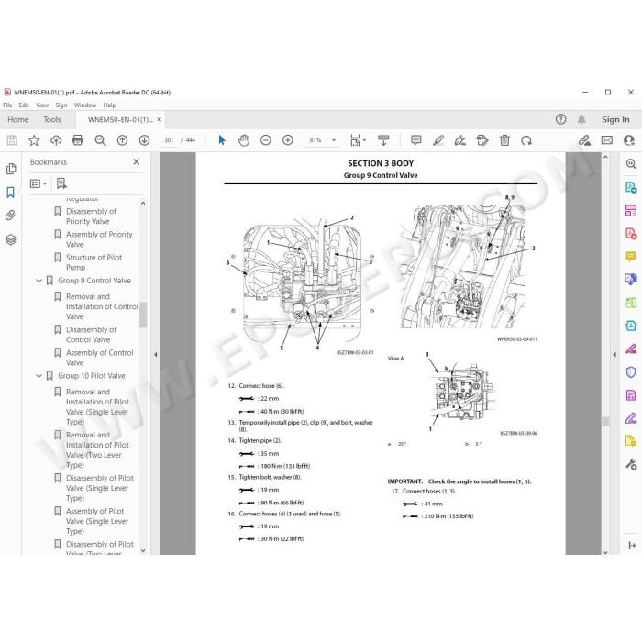Screen dimensions: 642x642
Task: Open the Sign document tool
Action: 460,140
